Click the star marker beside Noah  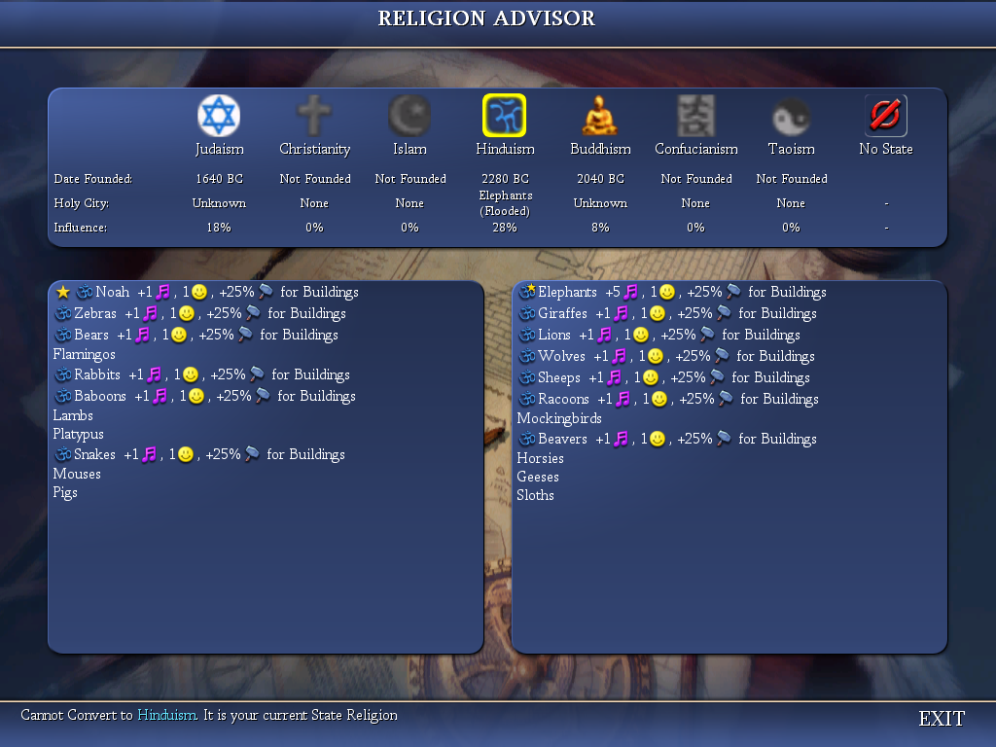[62, 291]
